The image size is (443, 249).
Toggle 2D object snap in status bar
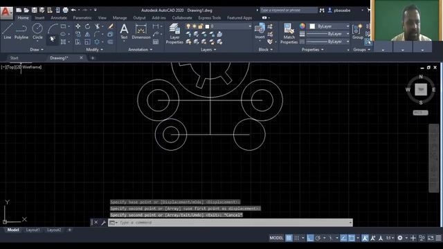(x=352, y=238)
